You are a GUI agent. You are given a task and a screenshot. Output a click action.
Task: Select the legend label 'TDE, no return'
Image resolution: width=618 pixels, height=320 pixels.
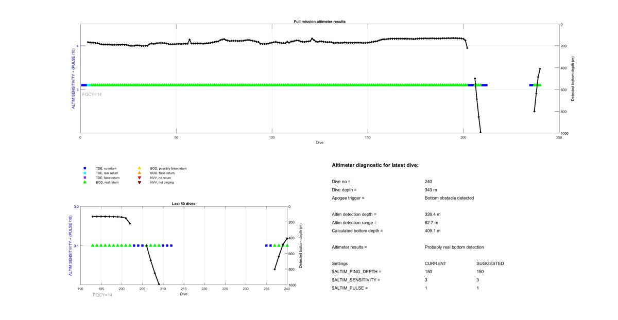106,168
